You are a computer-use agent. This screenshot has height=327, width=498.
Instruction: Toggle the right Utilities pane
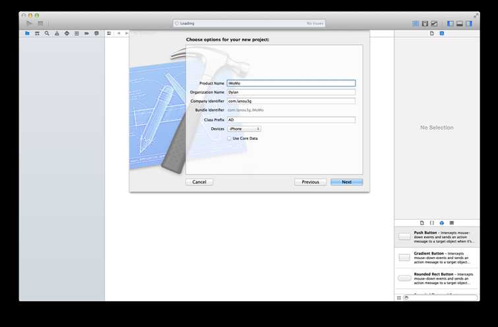click(x=469, y=24)
